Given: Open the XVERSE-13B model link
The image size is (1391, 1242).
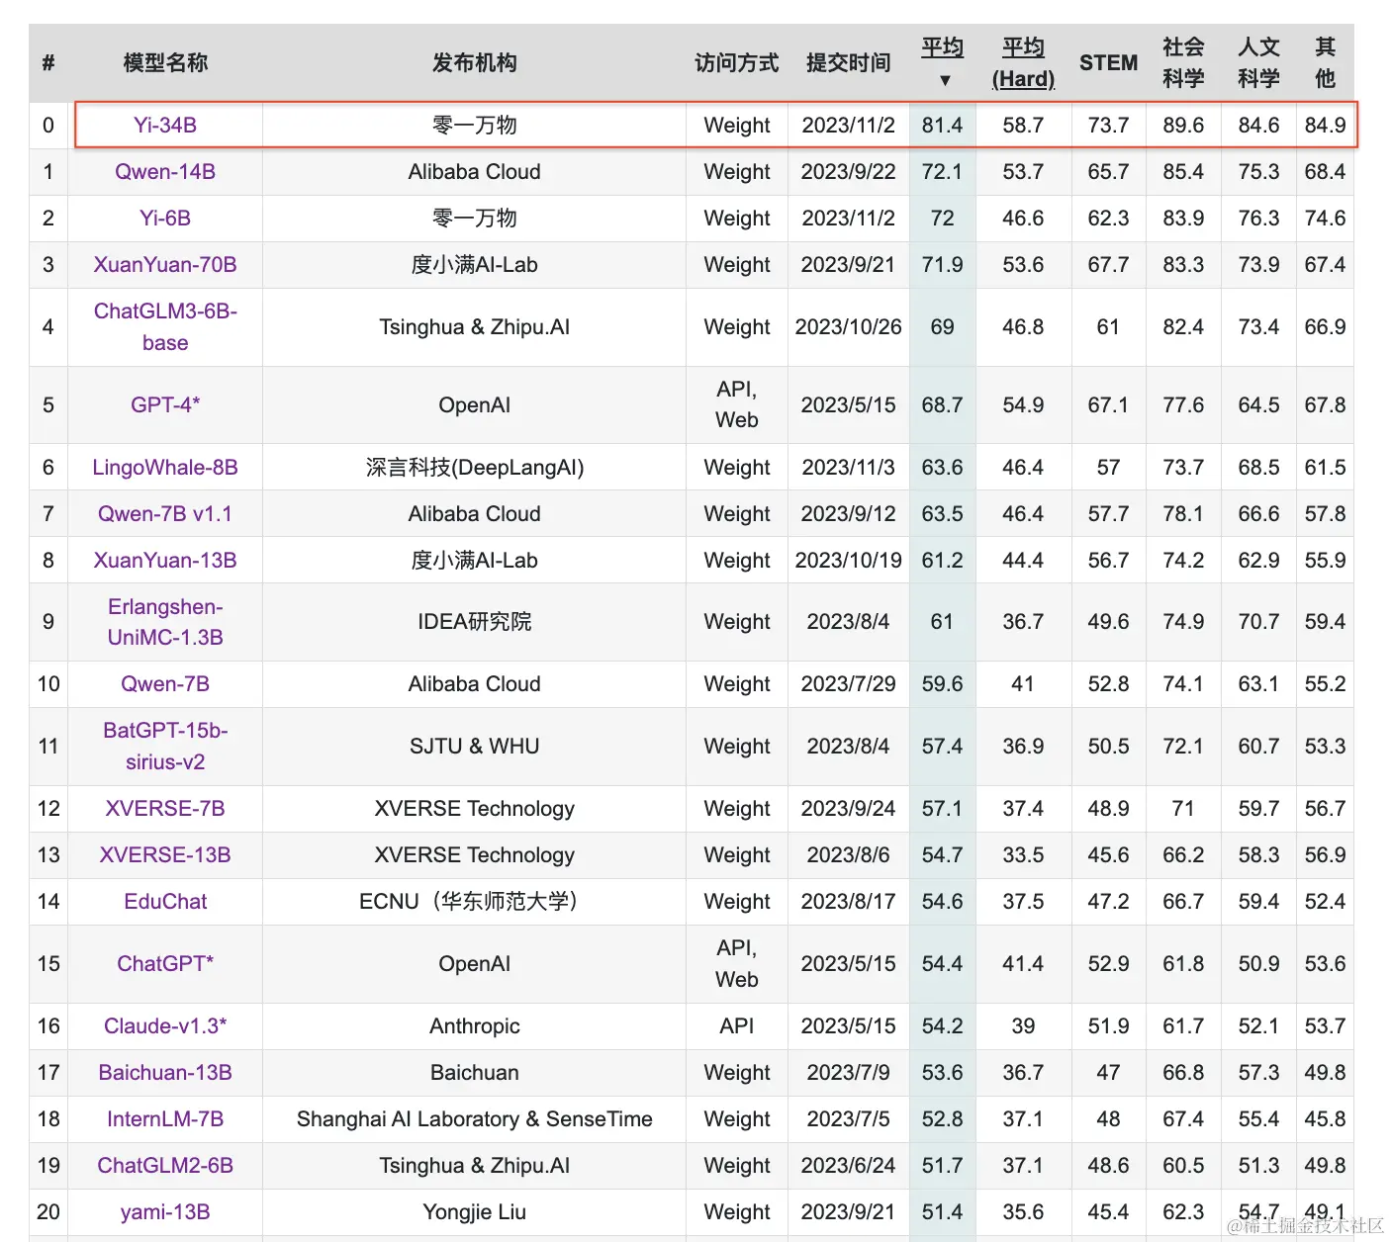Looking at the screenshot, I should point(165,855).
